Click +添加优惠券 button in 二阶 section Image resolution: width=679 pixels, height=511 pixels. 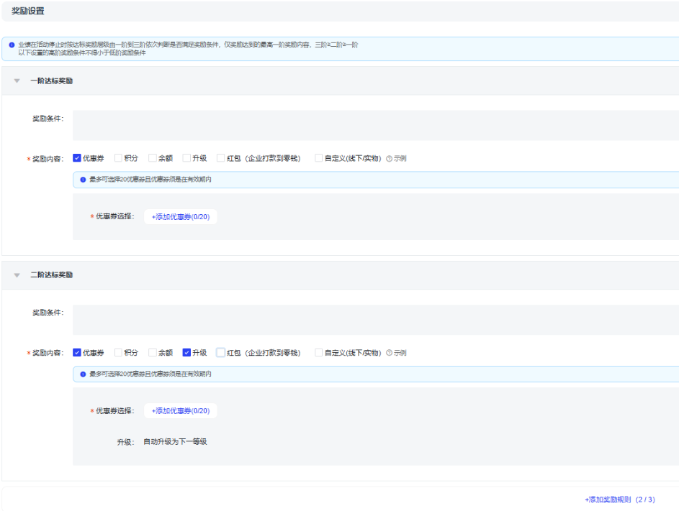[180, 410]
